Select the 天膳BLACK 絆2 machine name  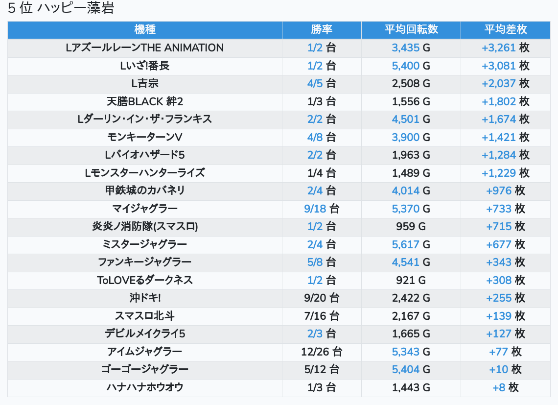[145, 101]
